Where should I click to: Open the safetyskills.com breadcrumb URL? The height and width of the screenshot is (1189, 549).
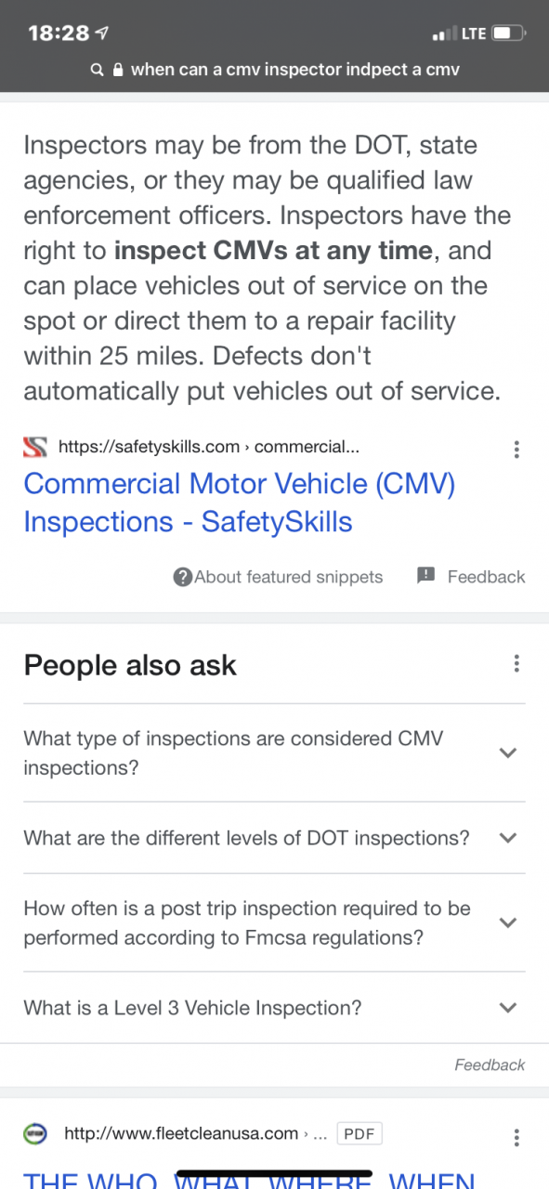[209, 447]
